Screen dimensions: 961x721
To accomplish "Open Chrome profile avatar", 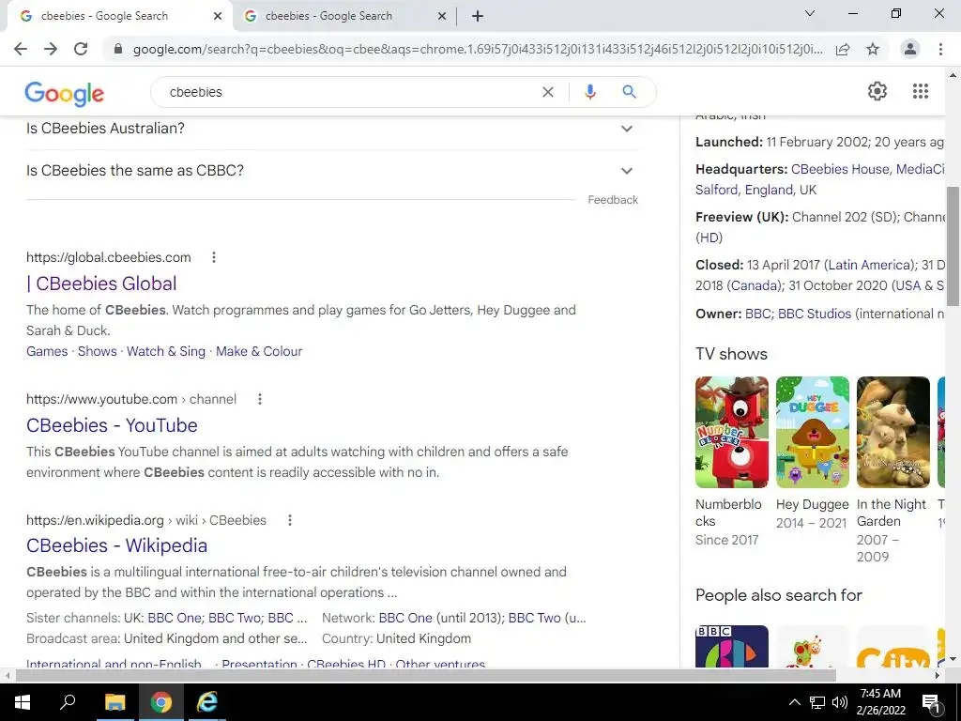I will point(910,49).
